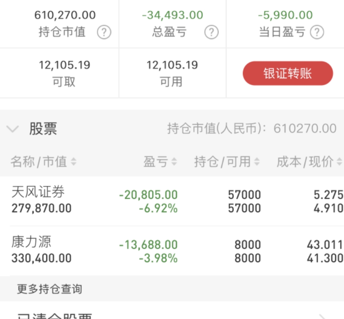Sort holdings by 持仓/可用 column
344x319 pixels.
pyautogui.click(x=227, y=162)
